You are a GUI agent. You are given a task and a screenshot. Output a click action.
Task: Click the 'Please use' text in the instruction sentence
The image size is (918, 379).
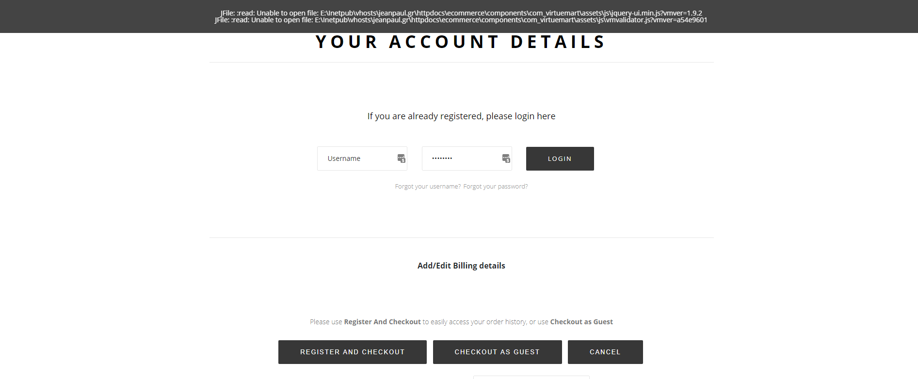click(x=326, y=322)
